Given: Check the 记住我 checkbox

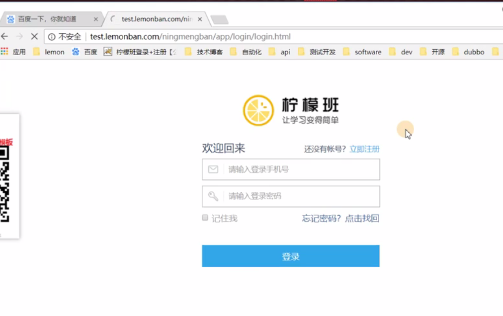Looking at the screenshot, I should (205, 218).
